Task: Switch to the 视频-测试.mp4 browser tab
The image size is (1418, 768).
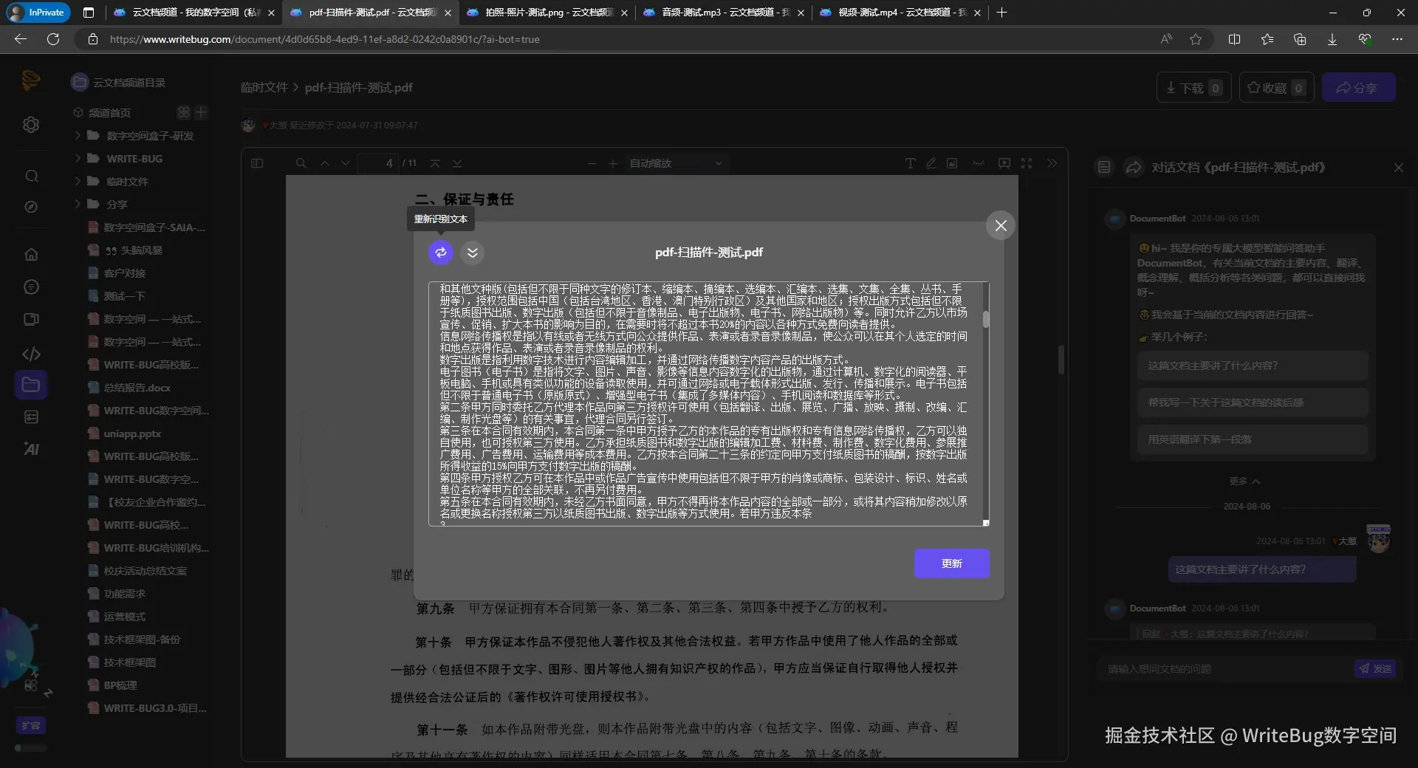Action: [895, 13]
